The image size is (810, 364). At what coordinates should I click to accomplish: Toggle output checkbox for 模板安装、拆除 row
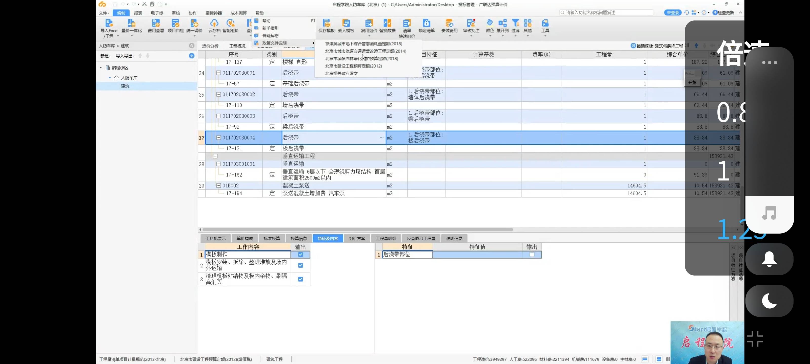tap(300, 265)
